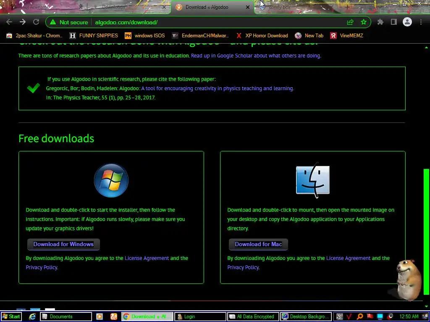Click the first gray tray icon
Viewport: 430px width, 322px height.
coord(339,317)
